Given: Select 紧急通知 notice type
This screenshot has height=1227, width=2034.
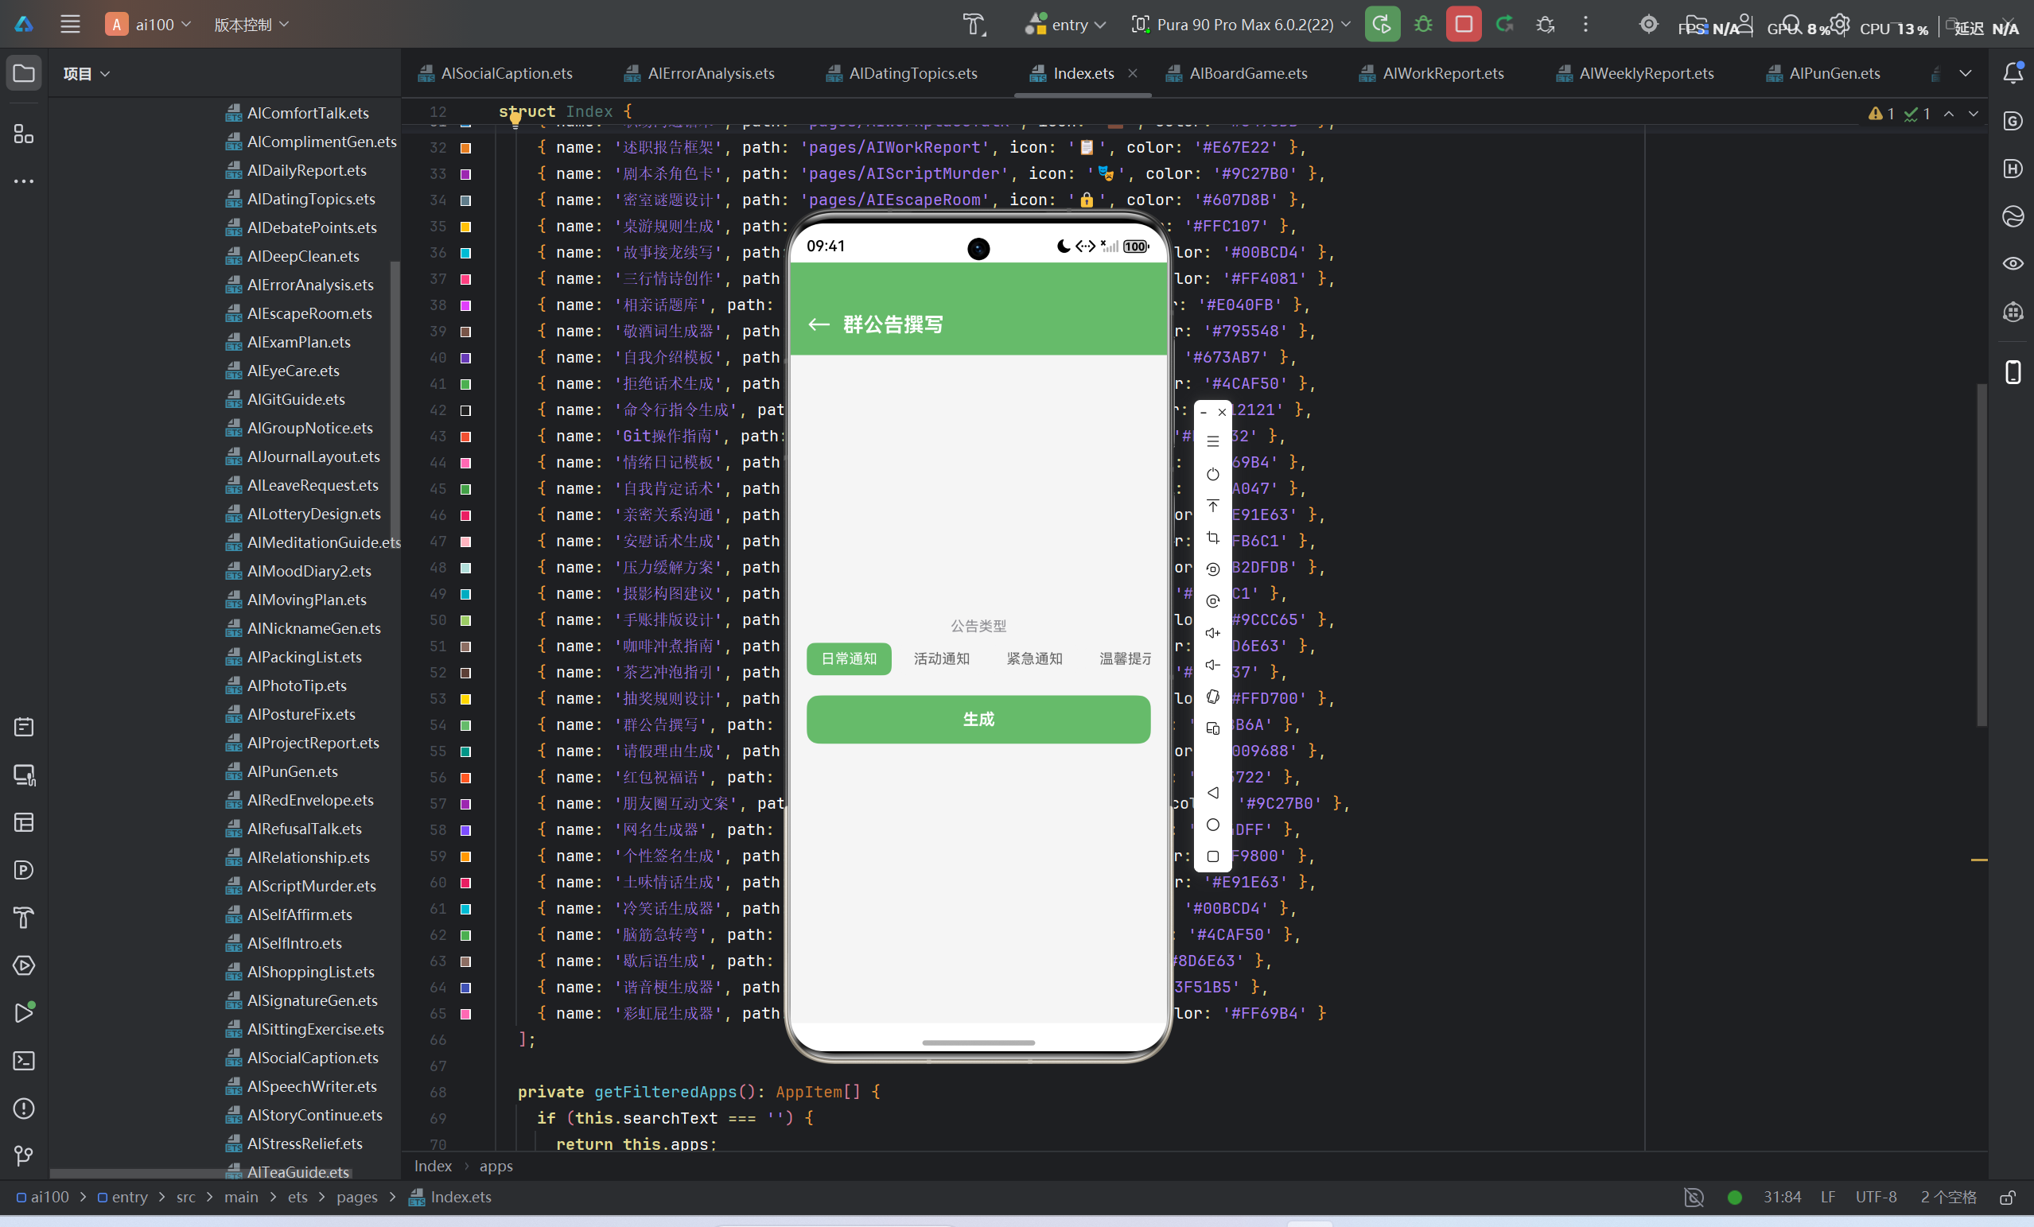Looking at the screenshot, I should click(x=1033, y=658).
